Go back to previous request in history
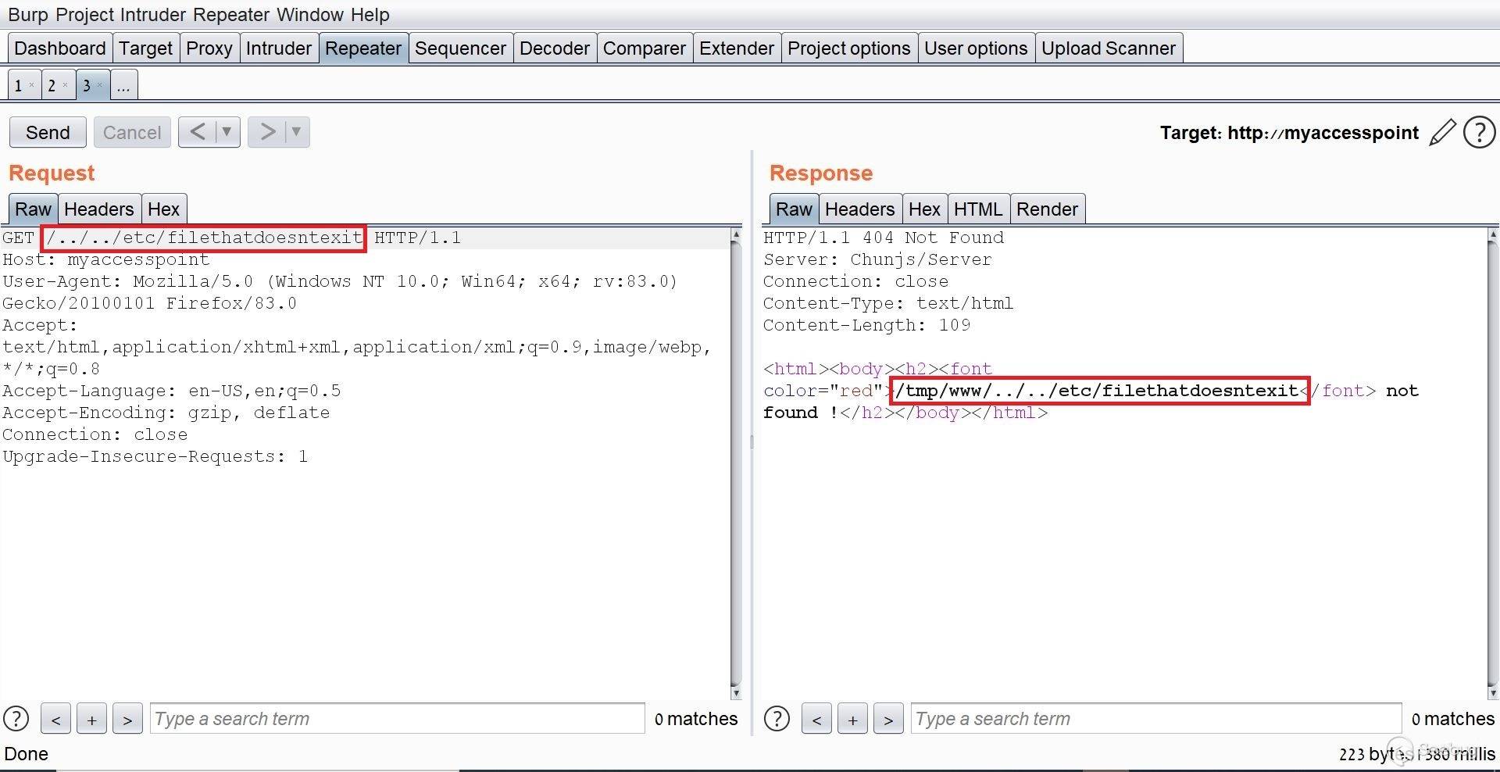The width and height of the screenshot is (1500, 772). point(198,132)
